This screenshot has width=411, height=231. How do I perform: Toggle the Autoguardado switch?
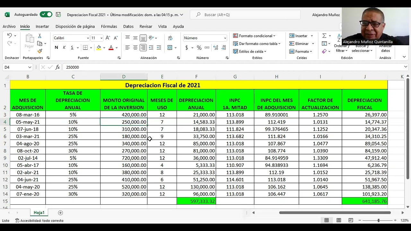coord(46,14)
